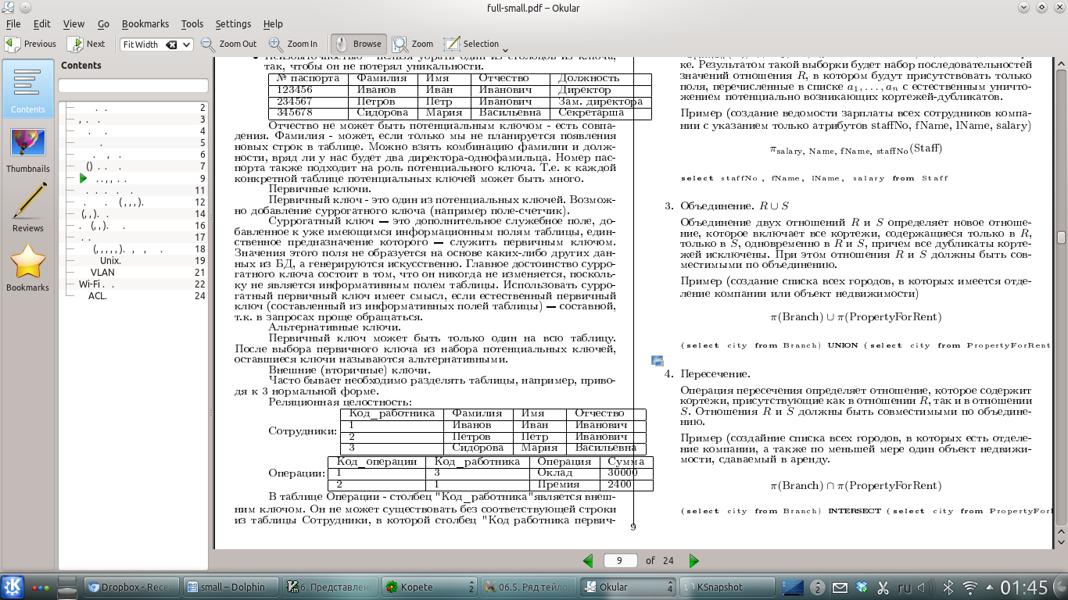Toggle the Browse mouse tool

(x=357, y=44)
